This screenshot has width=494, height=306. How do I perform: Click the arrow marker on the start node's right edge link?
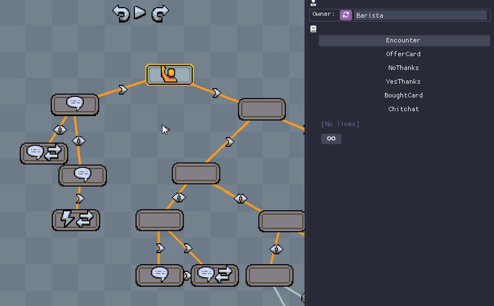[217, 93]
